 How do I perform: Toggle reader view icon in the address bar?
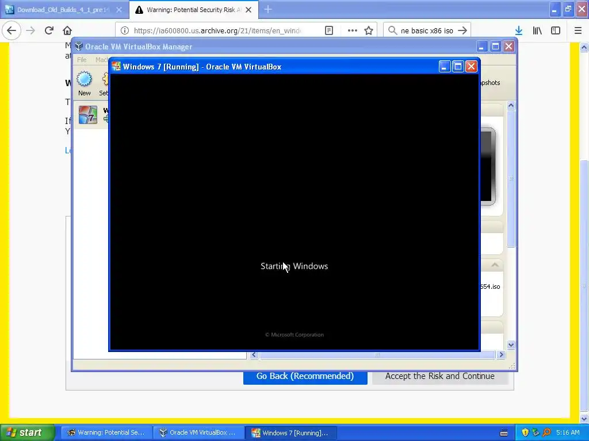(x=329, y=30)
